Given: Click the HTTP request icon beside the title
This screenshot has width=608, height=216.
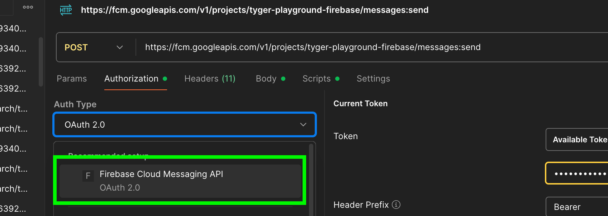Looking at the screenshot, I should (66, 10).
